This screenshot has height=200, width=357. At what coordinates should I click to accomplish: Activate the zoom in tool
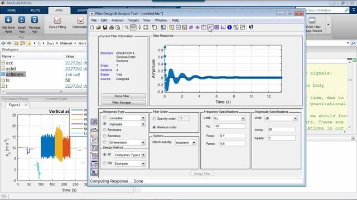tap(127, 27)
